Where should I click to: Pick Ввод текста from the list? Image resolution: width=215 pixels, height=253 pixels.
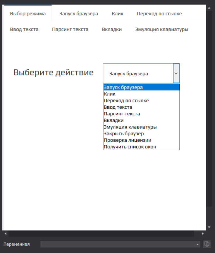[141, 107]
